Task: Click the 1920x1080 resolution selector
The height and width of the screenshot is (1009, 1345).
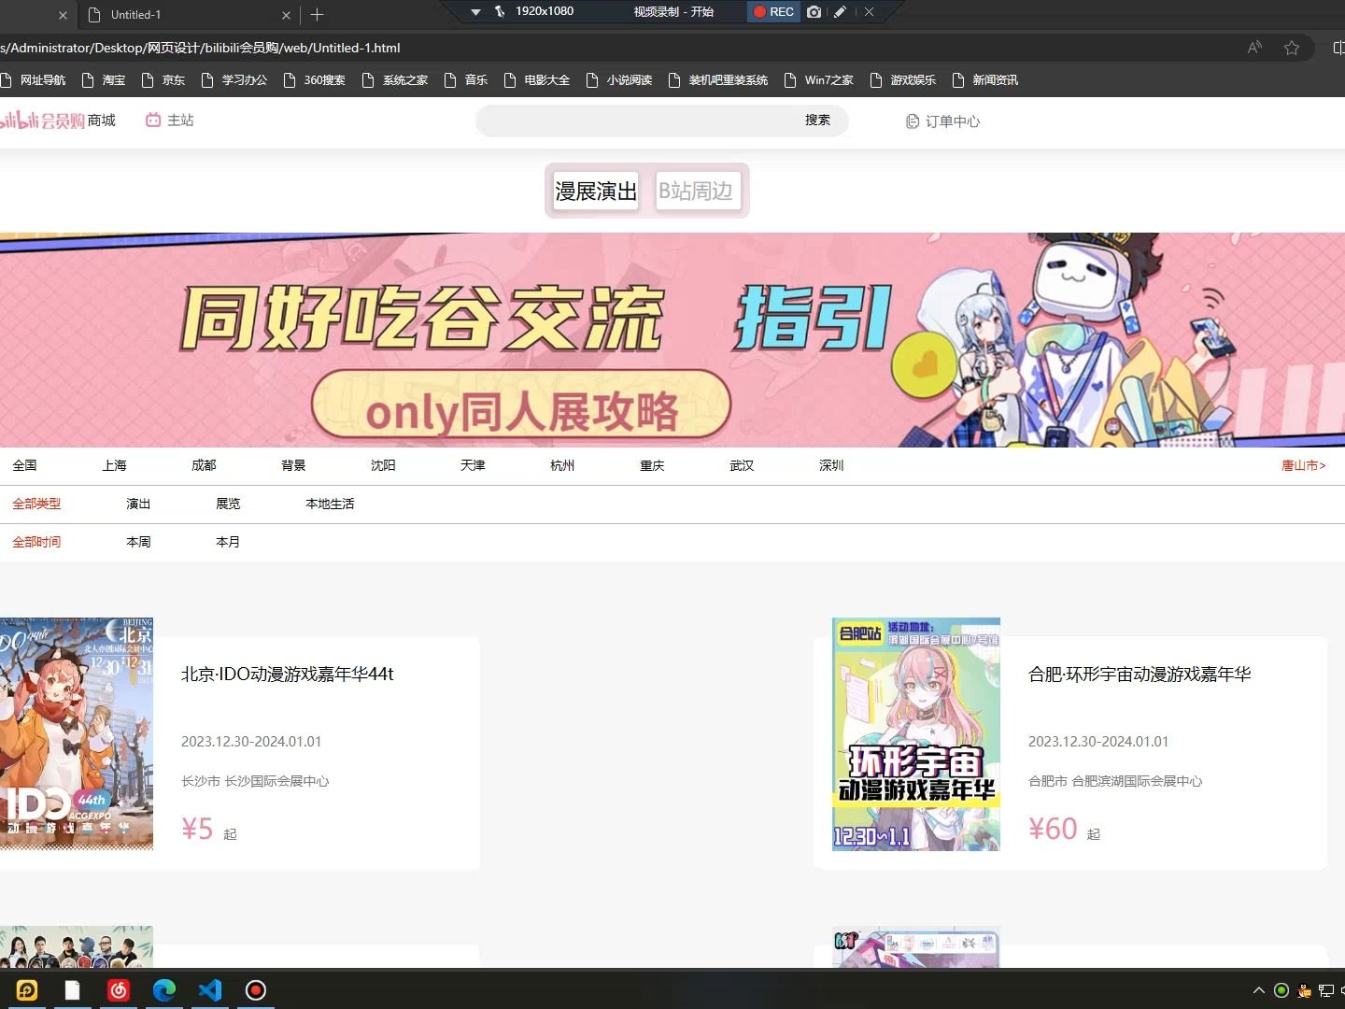Action: (x=545, y=11)
